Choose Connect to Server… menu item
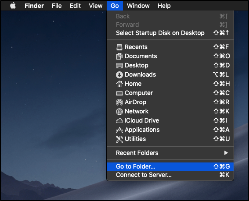The height and width of the screenshot is (201, 249). click(x=170, y=175)
